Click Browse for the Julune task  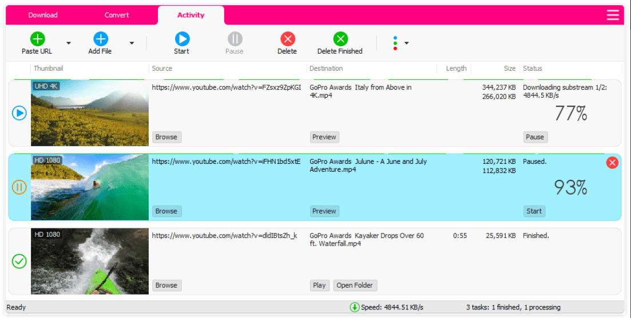(166, 211)
